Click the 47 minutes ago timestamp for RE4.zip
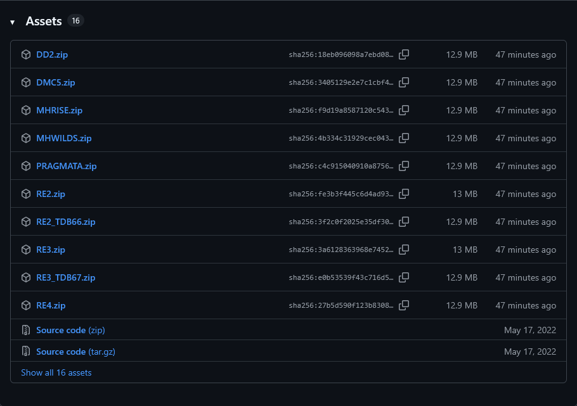577x406 pixels. coord(526,305)
